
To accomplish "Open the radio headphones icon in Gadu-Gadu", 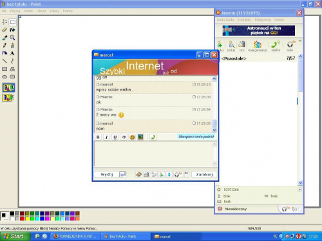I will click(290, 46).
